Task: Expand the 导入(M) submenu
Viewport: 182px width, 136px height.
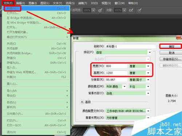Action: (36, 91)
